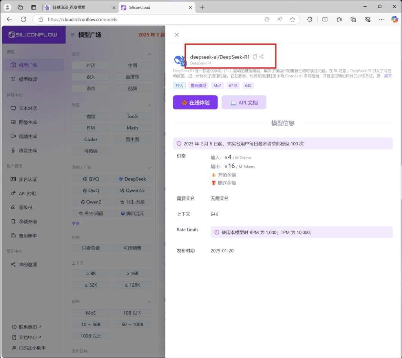The width and height of the screenshot is (402, 358).
Task: Close the model detail panel
Action: click(177, 35)
